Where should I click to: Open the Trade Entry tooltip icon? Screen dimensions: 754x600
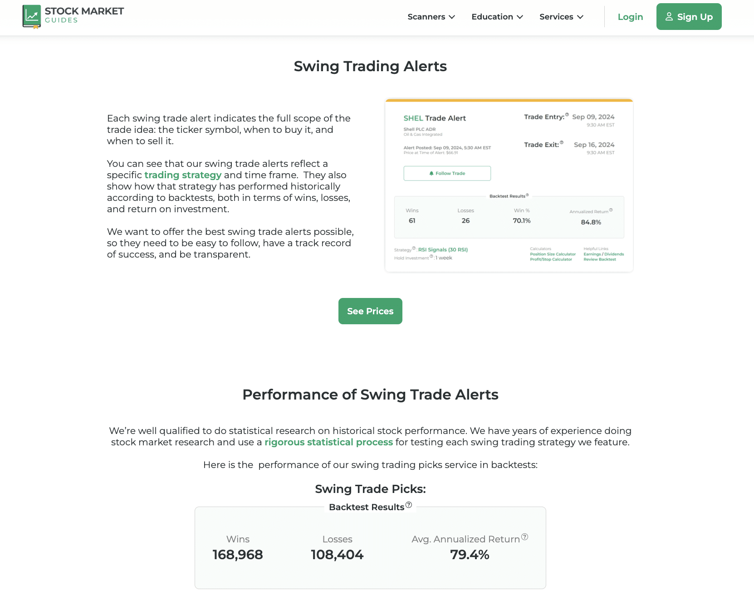567,115
